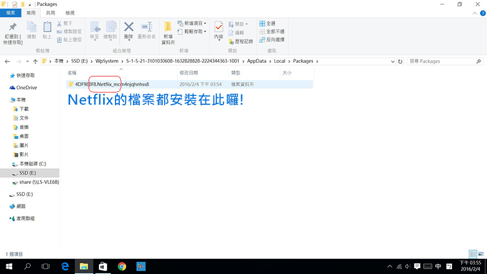Click History (歷程記錄) ribbon command
The height and width of the screenshot is (274, 487).
[x=241, y=41]
